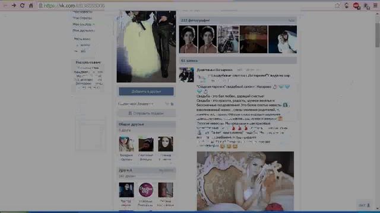Click the "Общие друзья" section header

tap(146, 124)
